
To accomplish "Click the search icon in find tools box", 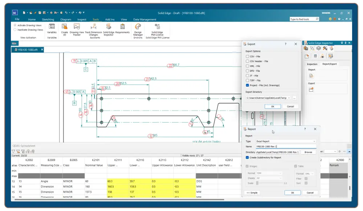I will [x=317, y=19].
